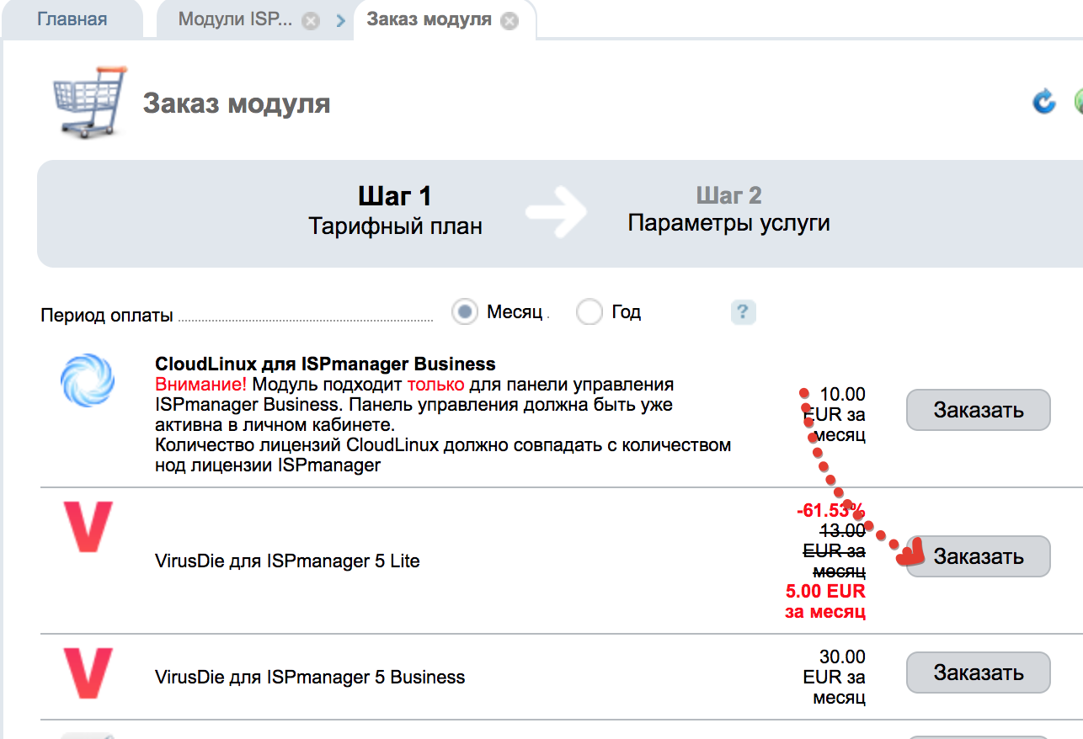Open the Модули ISP tab
The image size is (1083, 739).
click(235, 19)
